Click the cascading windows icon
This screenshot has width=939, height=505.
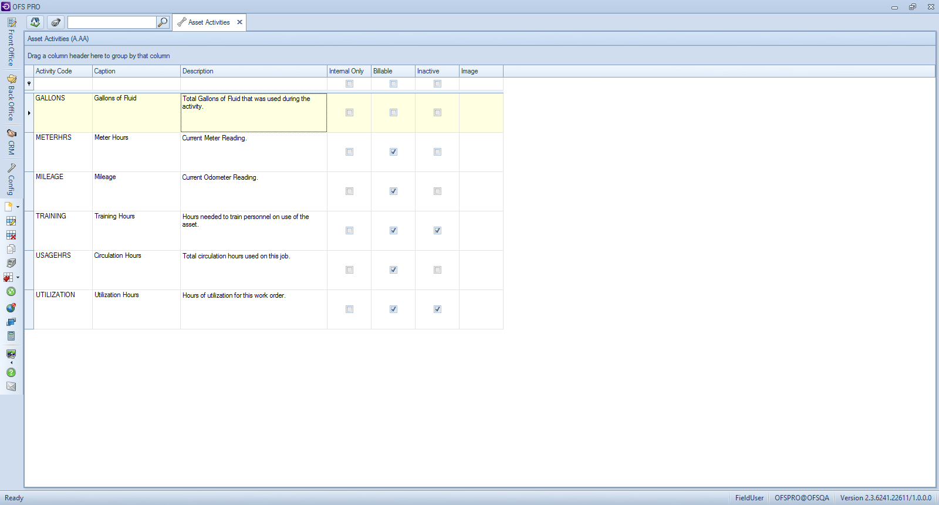pos(11,322)
